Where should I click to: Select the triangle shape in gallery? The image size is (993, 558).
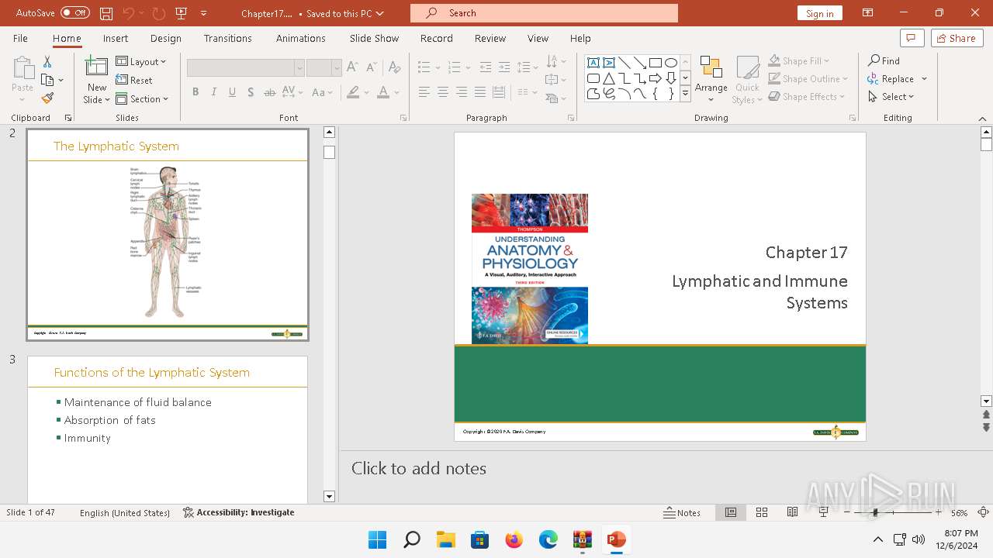coord(609,78)
